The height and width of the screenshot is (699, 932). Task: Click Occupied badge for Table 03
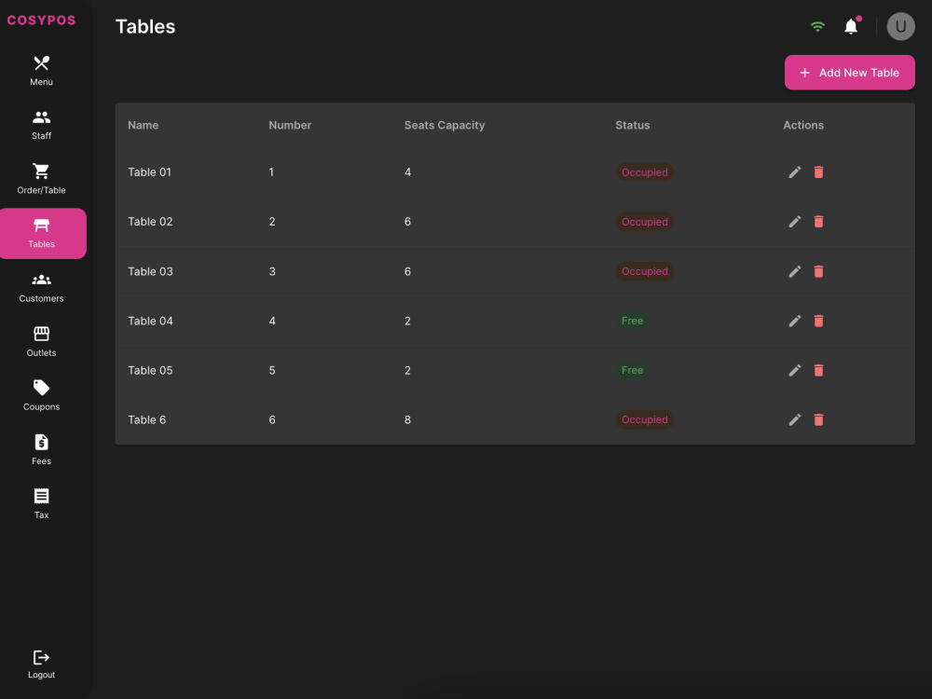(644, 271)
